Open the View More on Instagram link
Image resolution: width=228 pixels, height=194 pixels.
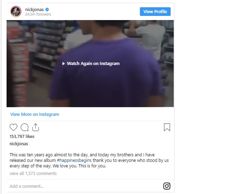tap(35, 114)
